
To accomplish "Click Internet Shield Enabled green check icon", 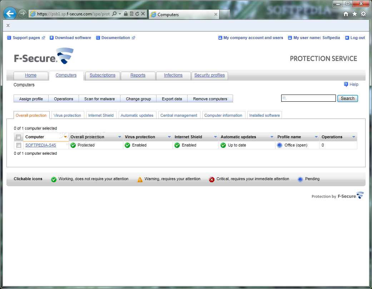I will pyautogui.click(x=177, y=145).
